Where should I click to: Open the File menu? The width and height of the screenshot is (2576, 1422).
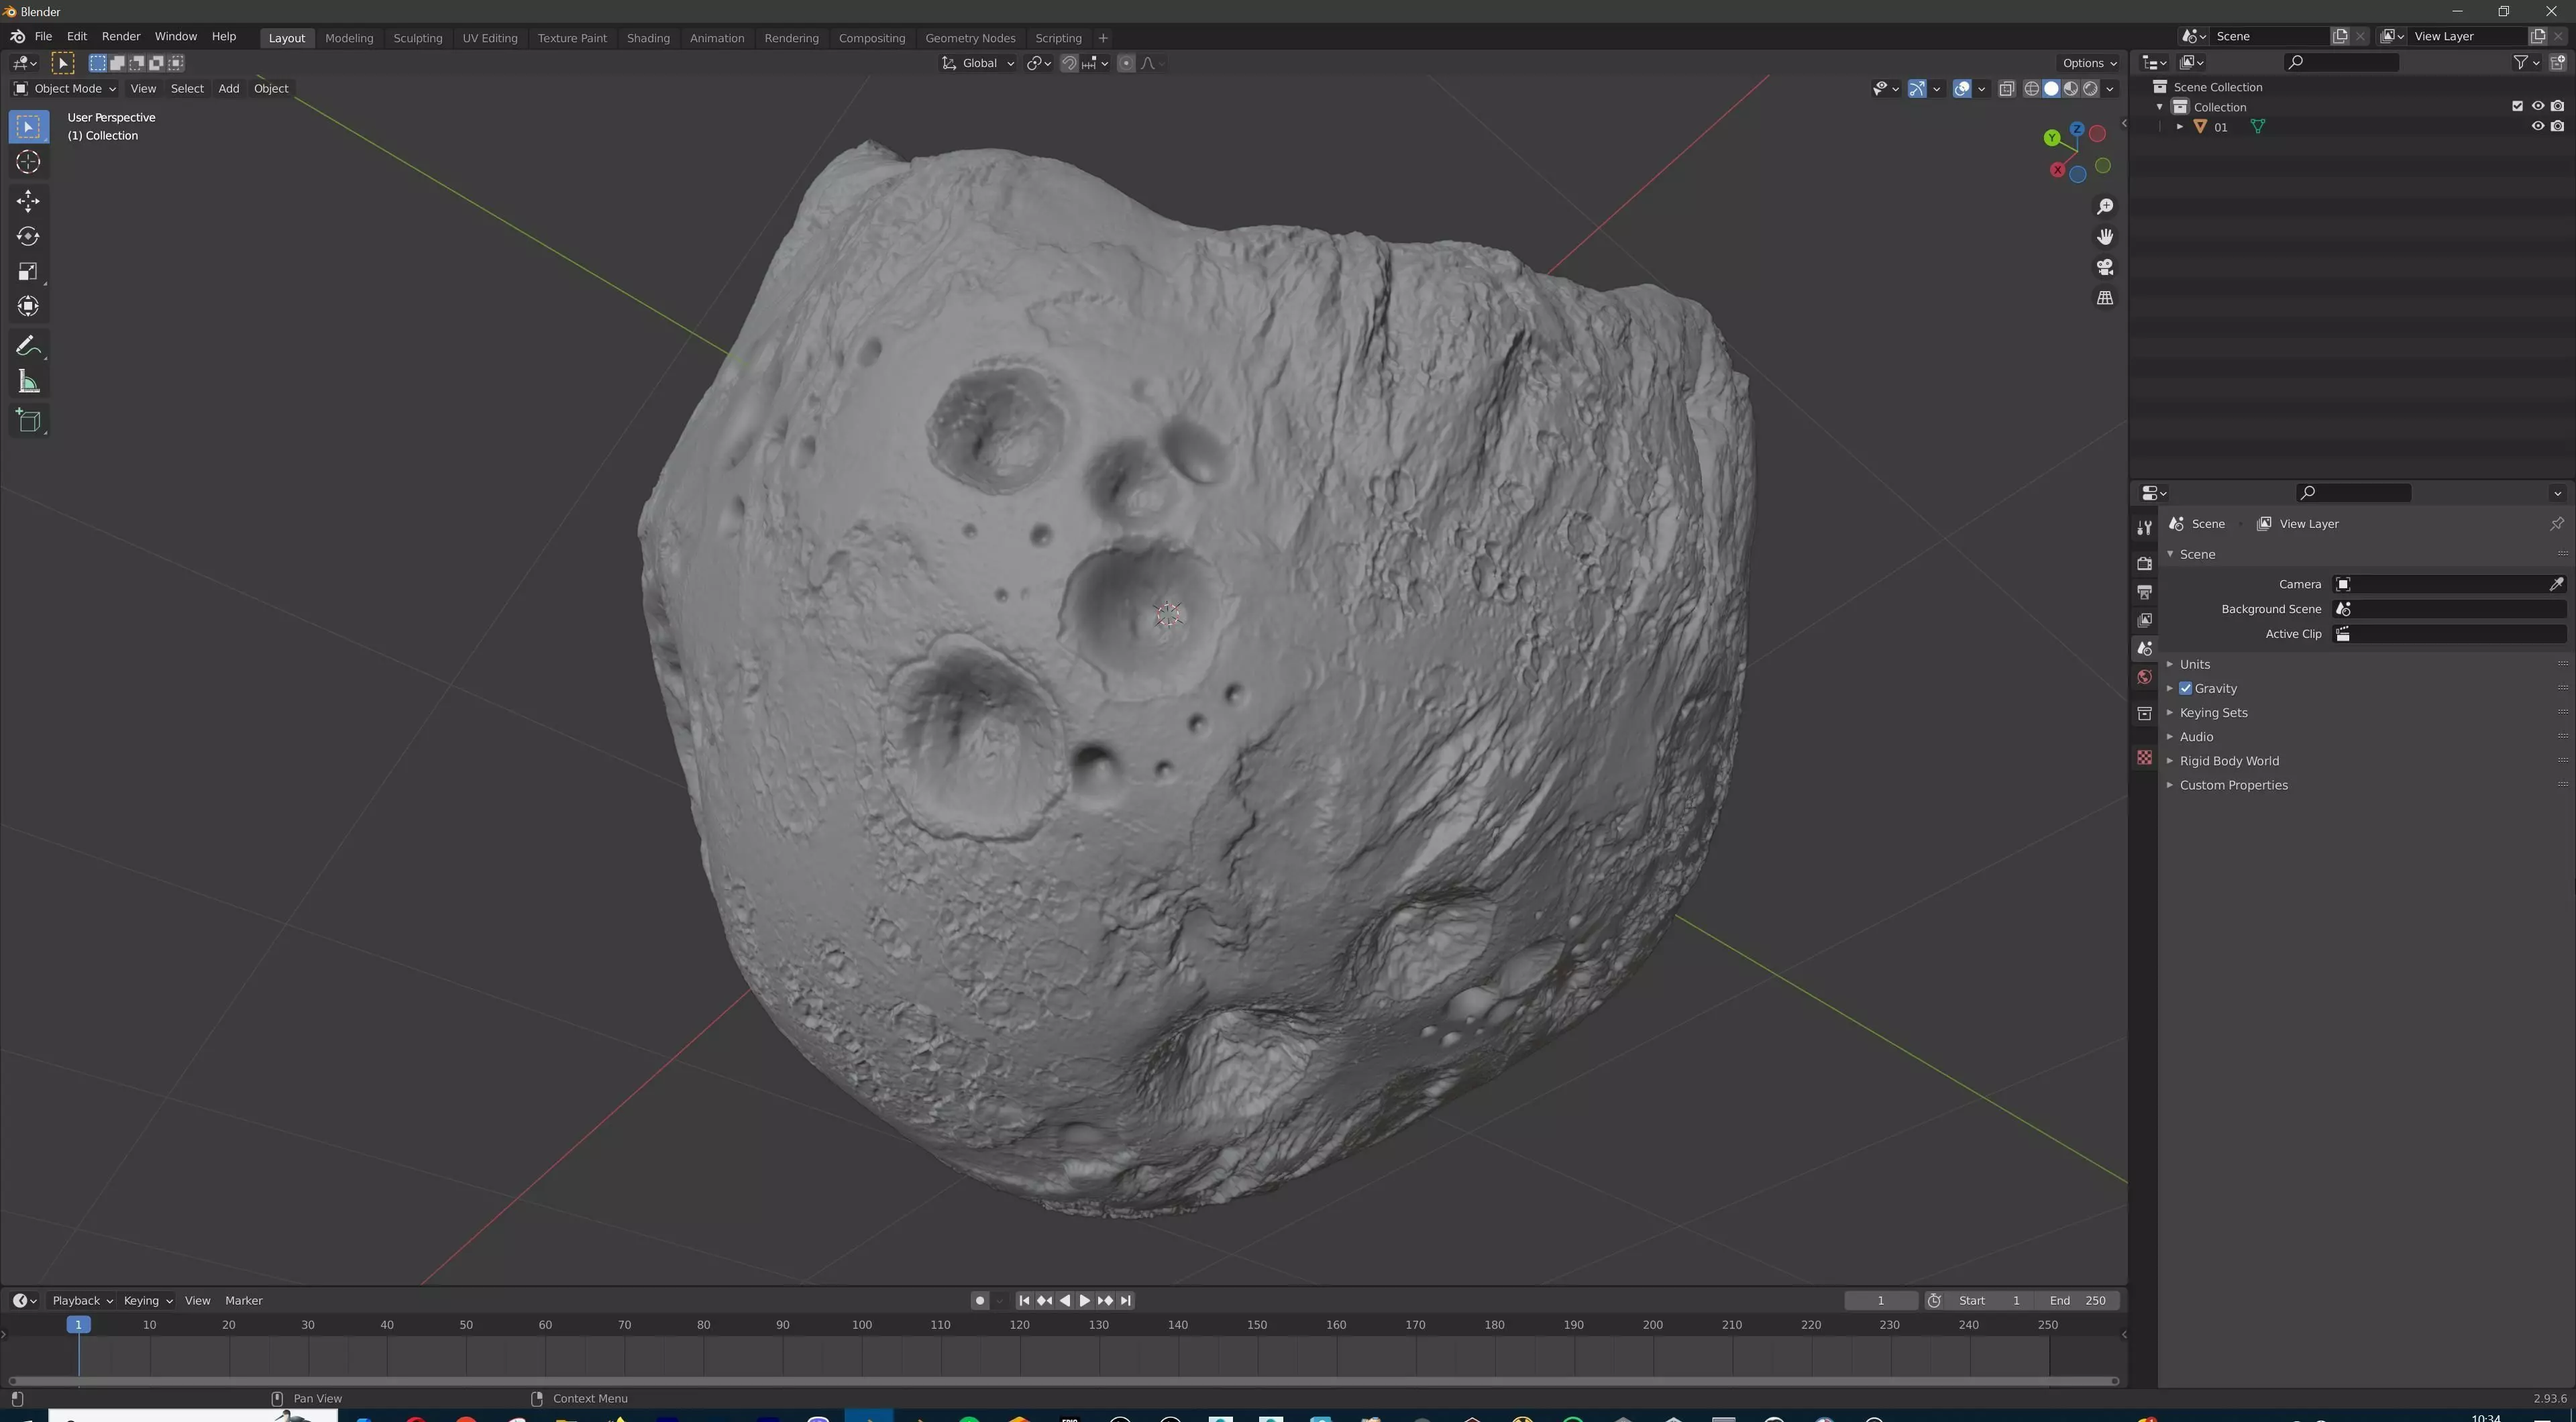pos(43,36)
